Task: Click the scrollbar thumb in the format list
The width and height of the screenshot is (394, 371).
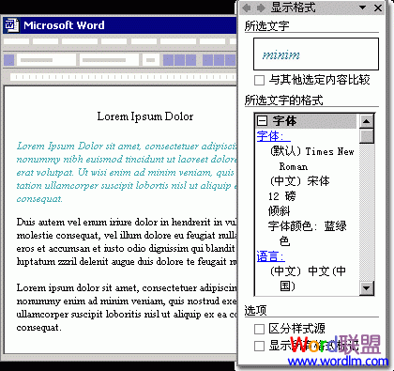Action: [x=367, y=136]
